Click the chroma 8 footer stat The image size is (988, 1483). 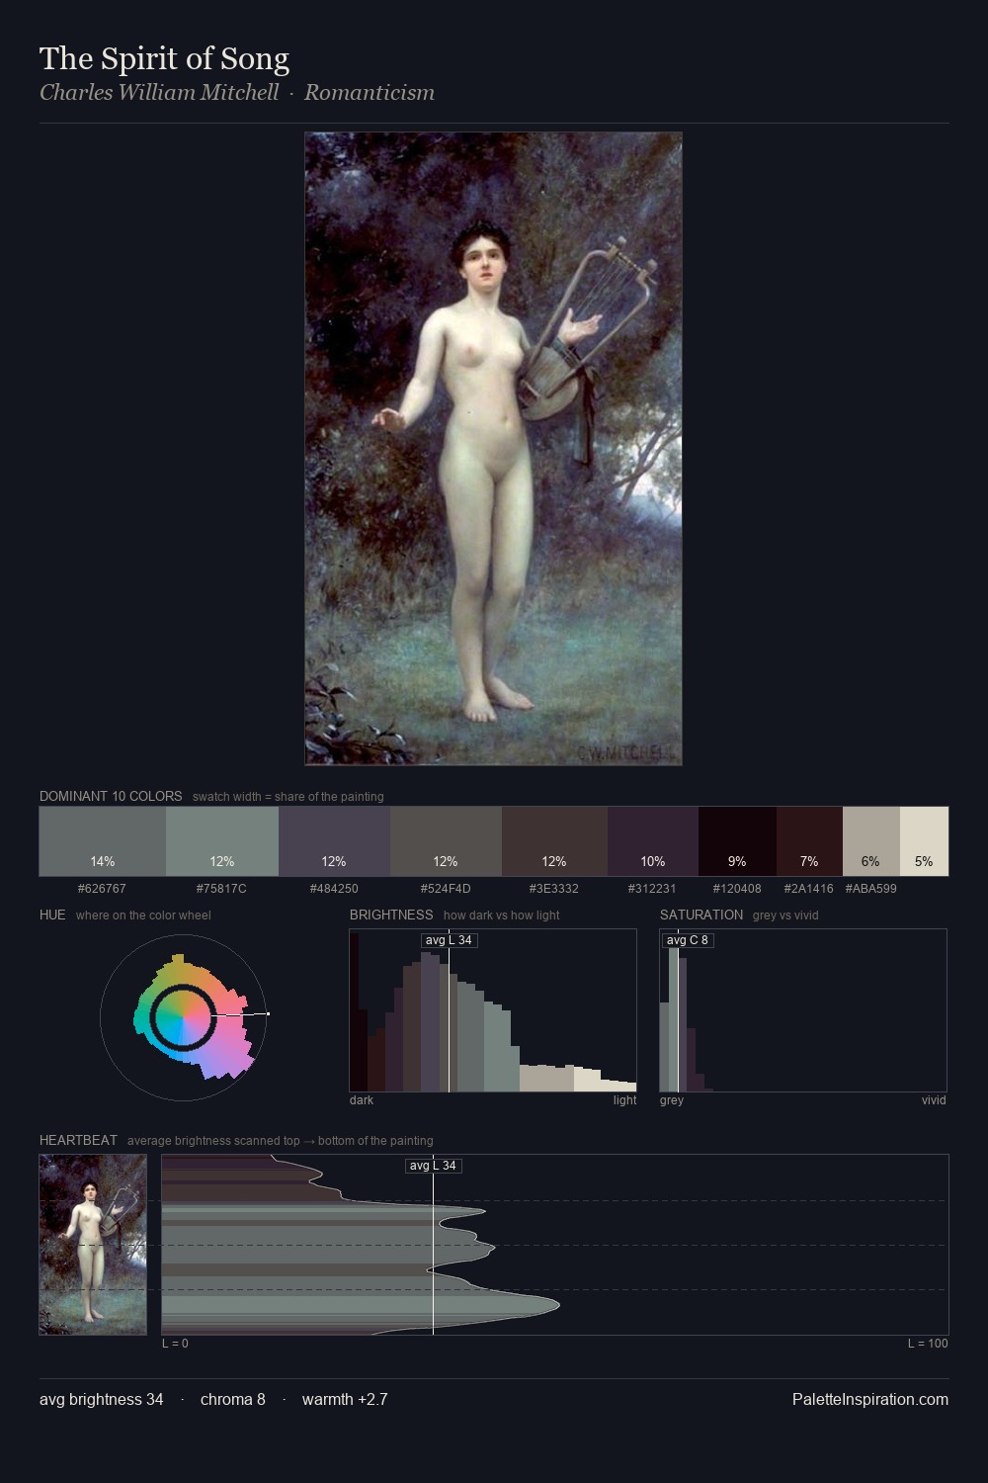tap(233, 1400)
